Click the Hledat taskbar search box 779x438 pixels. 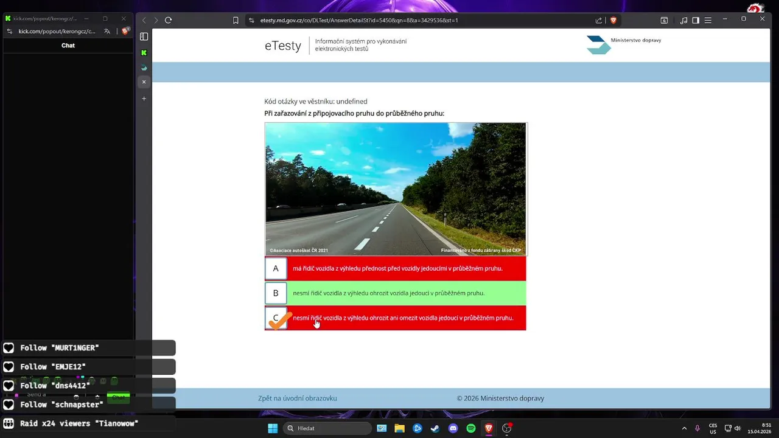[x=328, y=428]
